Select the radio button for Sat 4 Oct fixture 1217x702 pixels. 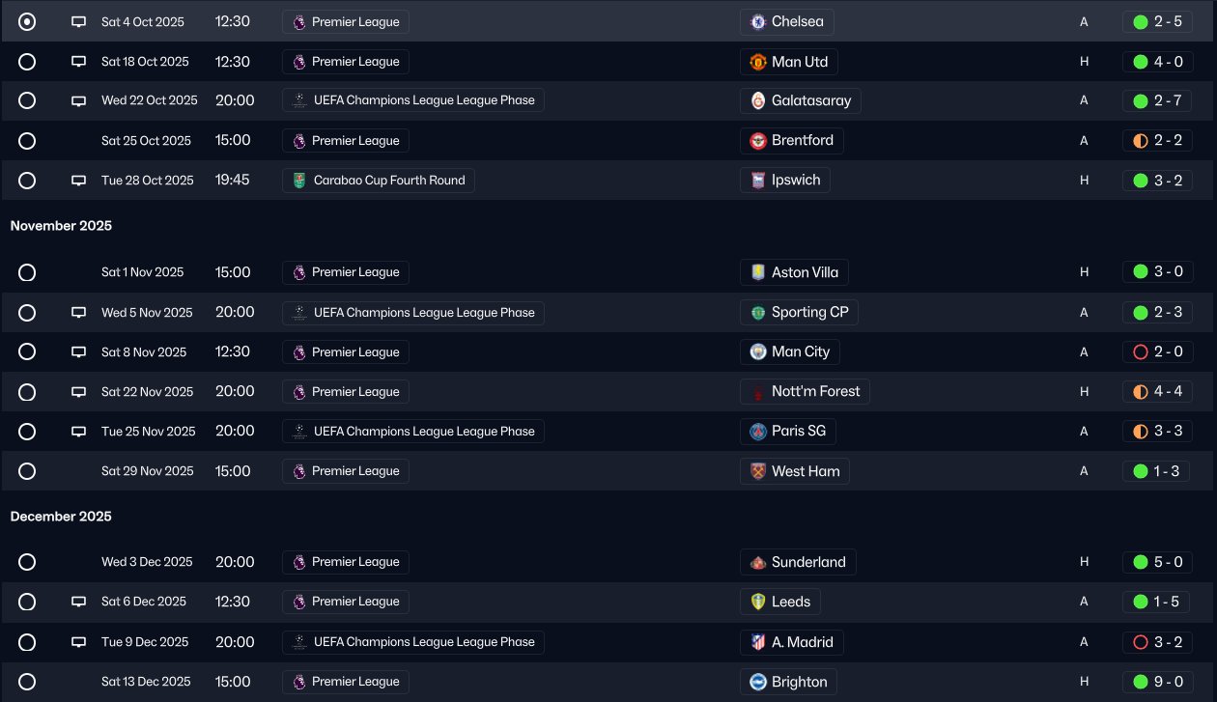27,21
